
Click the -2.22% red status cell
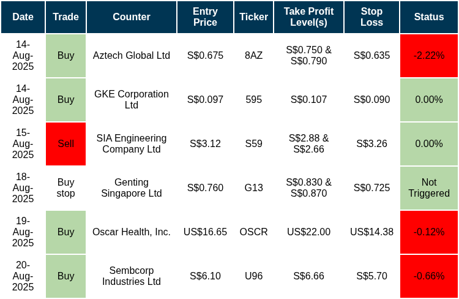point(428,56)
